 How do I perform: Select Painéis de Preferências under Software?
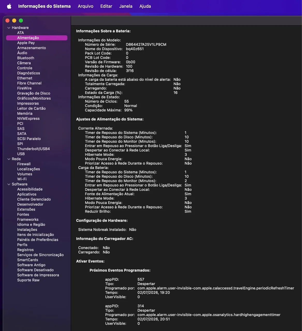tap(38, 240)
